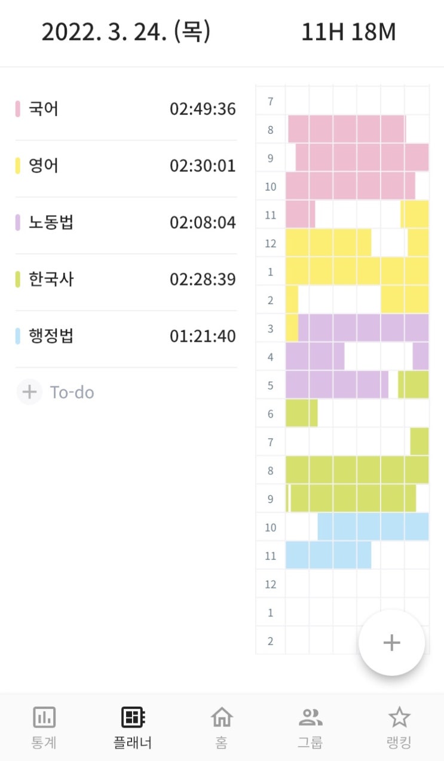Open the 그룹 people icon

pyautogui.click(x=310, y=717)
